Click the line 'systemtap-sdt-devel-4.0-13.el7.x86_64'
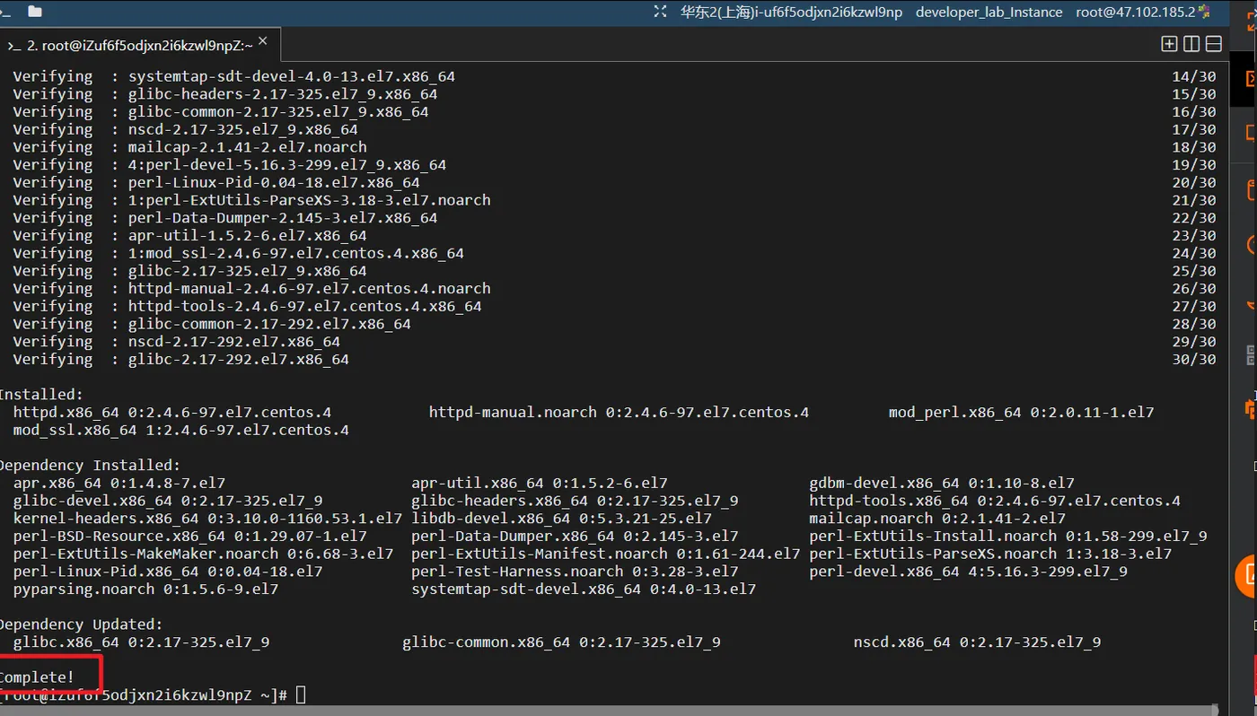This screenshot has height=716, width=1257. (292, 76)
